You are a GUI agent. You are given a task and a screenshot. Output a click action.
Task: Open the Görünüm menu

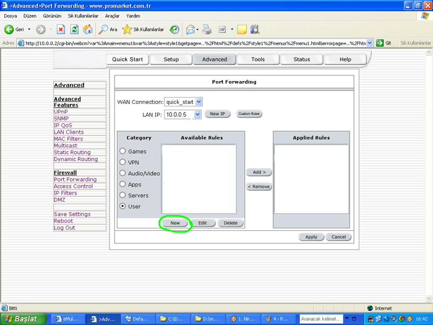[52, 16]
